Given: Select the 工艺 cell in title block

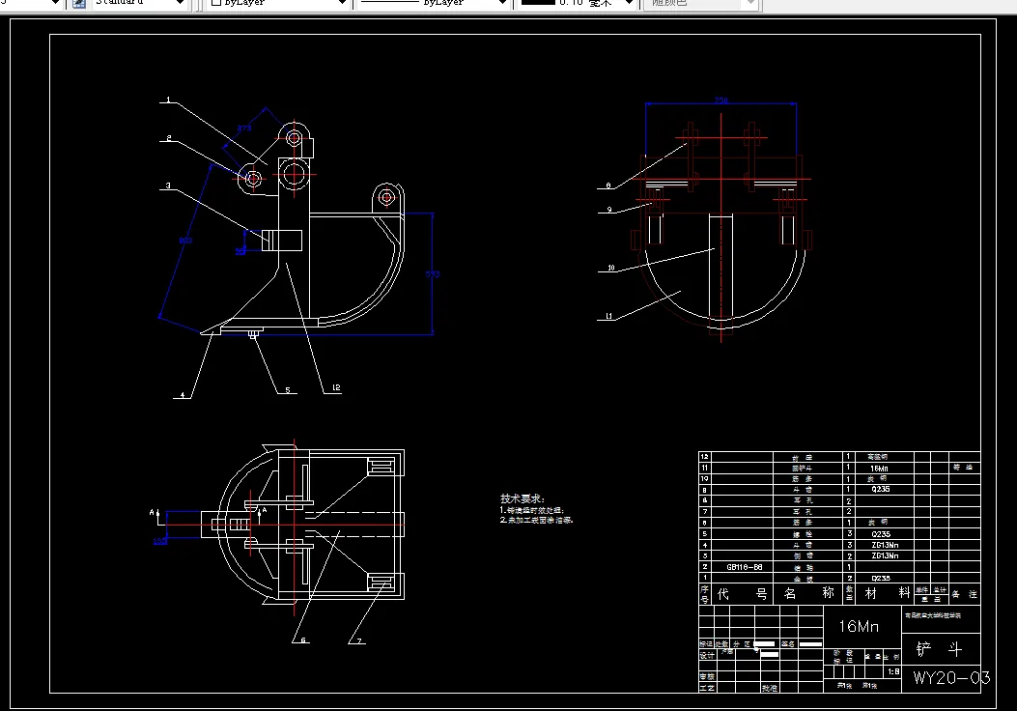Looking at the screenshot, I should point(706,688).
